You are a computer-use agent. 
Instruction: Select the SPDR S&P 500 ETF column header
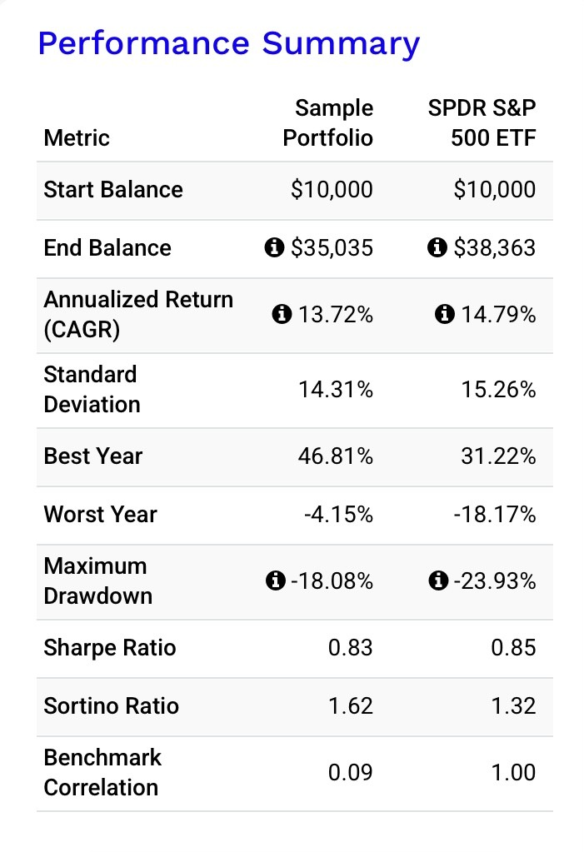pos(482,122)
